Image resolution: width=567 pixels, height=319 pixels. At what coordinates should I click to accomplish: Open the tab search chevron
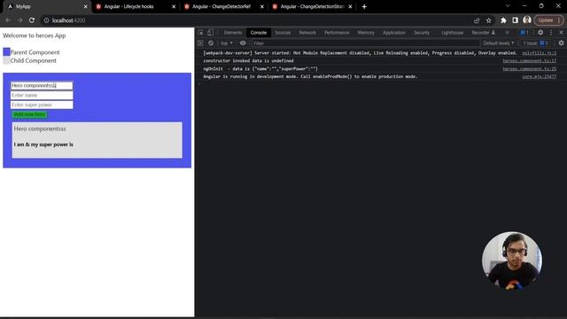tap(508, 6)
